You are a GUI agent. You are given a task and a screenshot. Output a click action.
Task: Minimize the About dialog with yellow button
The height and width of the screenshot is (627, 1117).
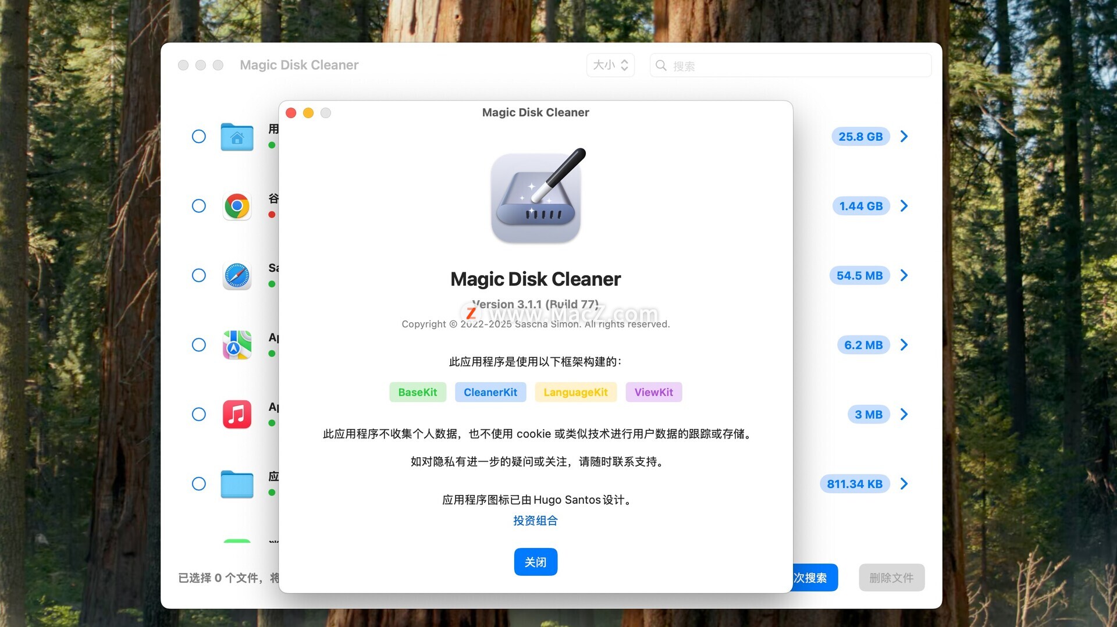(308, 113)
